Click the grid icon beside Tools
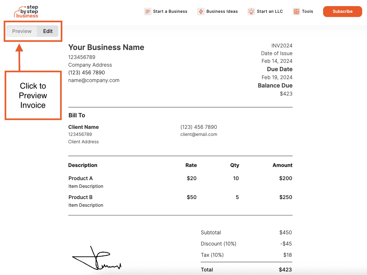The height and width of the screenshot is (275, 367). [x=296, y=12]
